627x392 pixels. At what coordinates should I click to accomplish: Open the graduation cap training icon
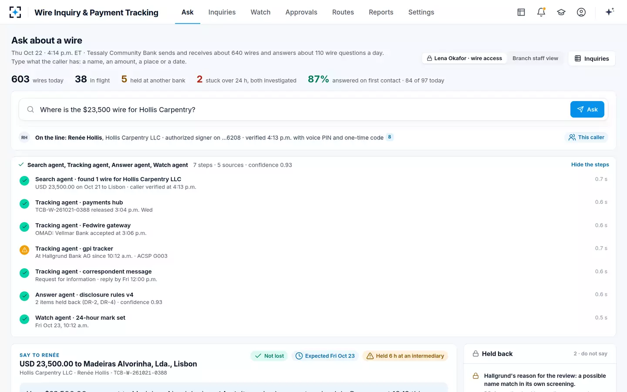coord(561,12)
